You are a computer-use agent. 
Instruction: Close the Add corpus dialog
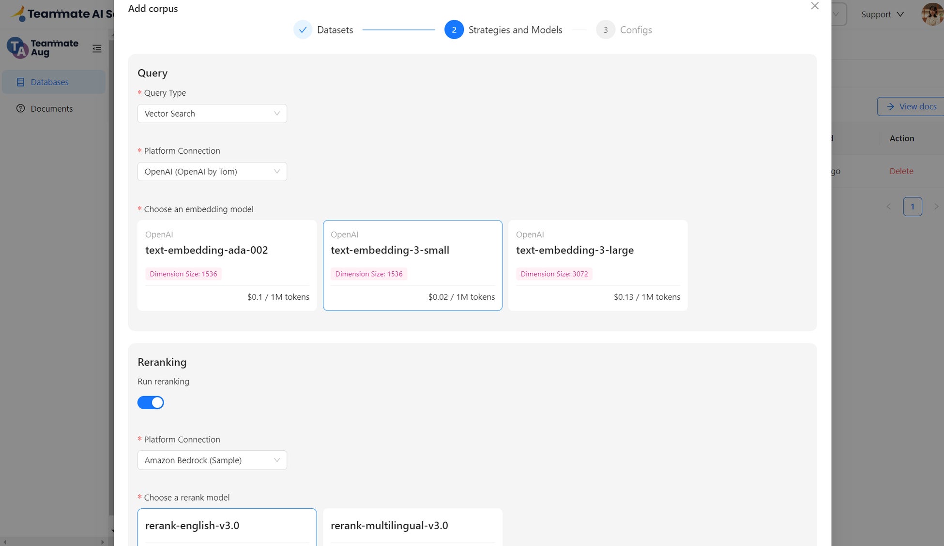click(x=815, y=6)
